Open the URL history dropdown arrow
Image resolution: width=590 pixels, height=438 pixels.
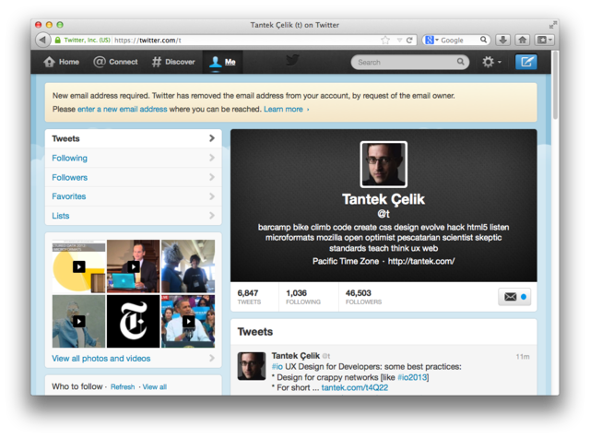point(399,40)
